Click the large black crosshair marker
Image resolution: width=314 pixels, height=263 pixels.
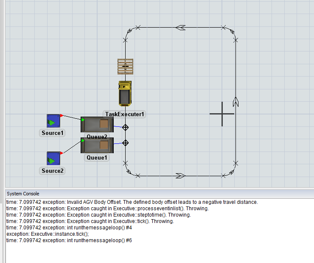click(x=222, y=114)
